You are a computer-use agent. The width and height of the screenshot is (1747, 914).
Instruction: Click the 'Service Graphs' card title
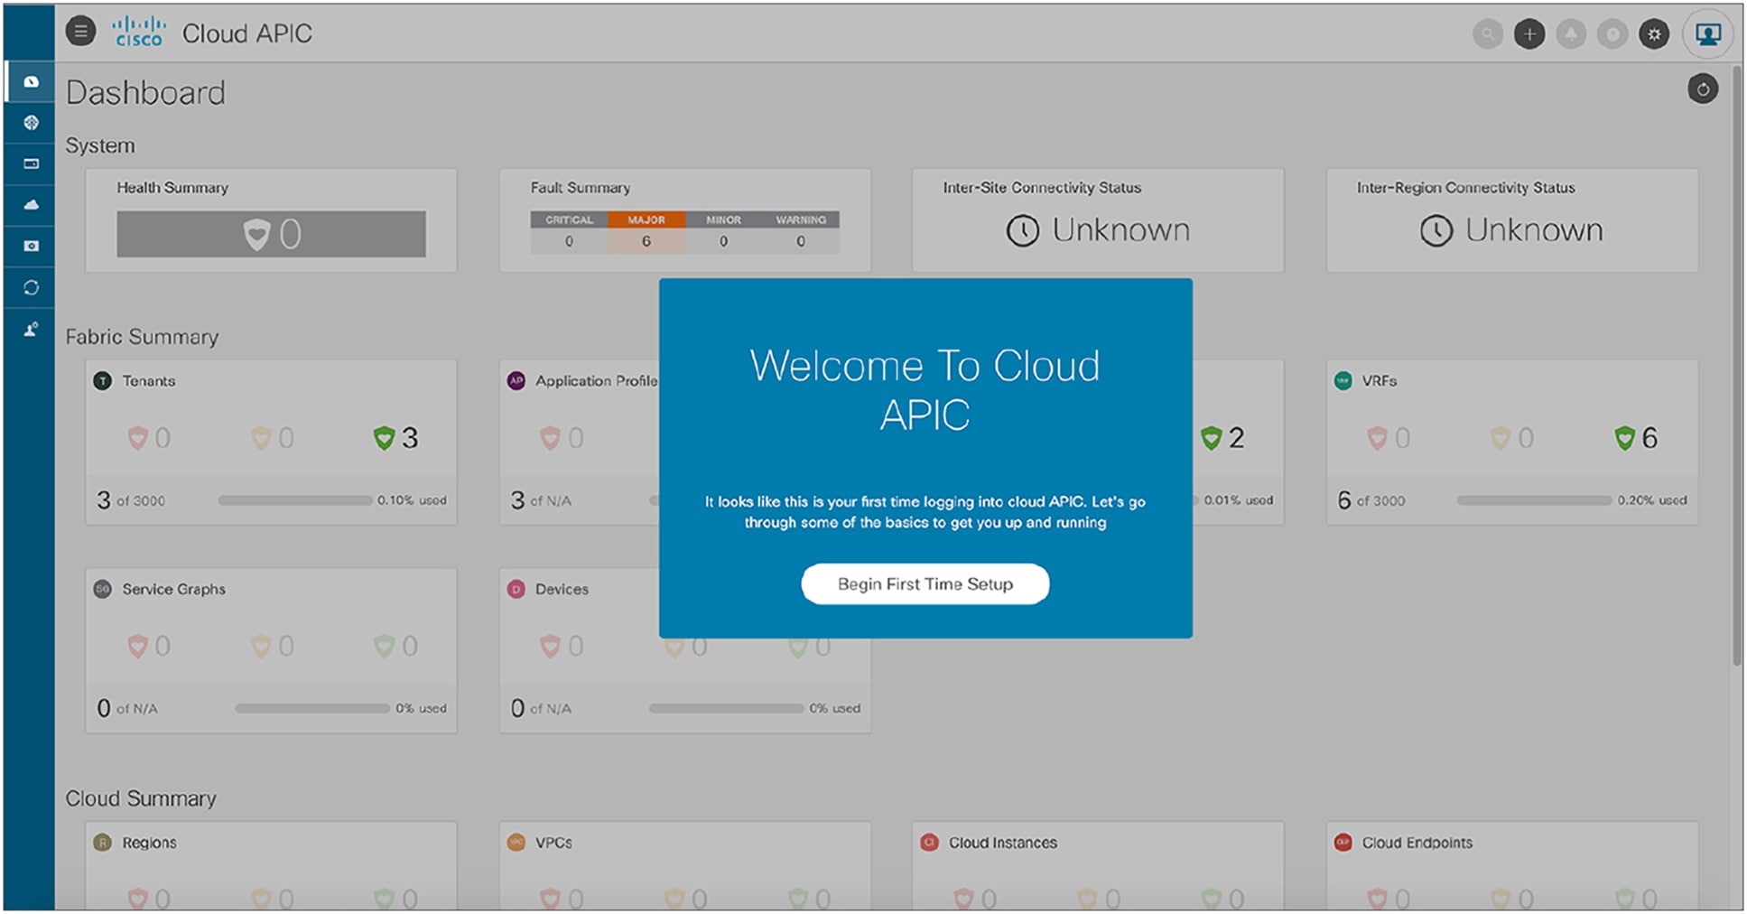[x=174, y=589]
